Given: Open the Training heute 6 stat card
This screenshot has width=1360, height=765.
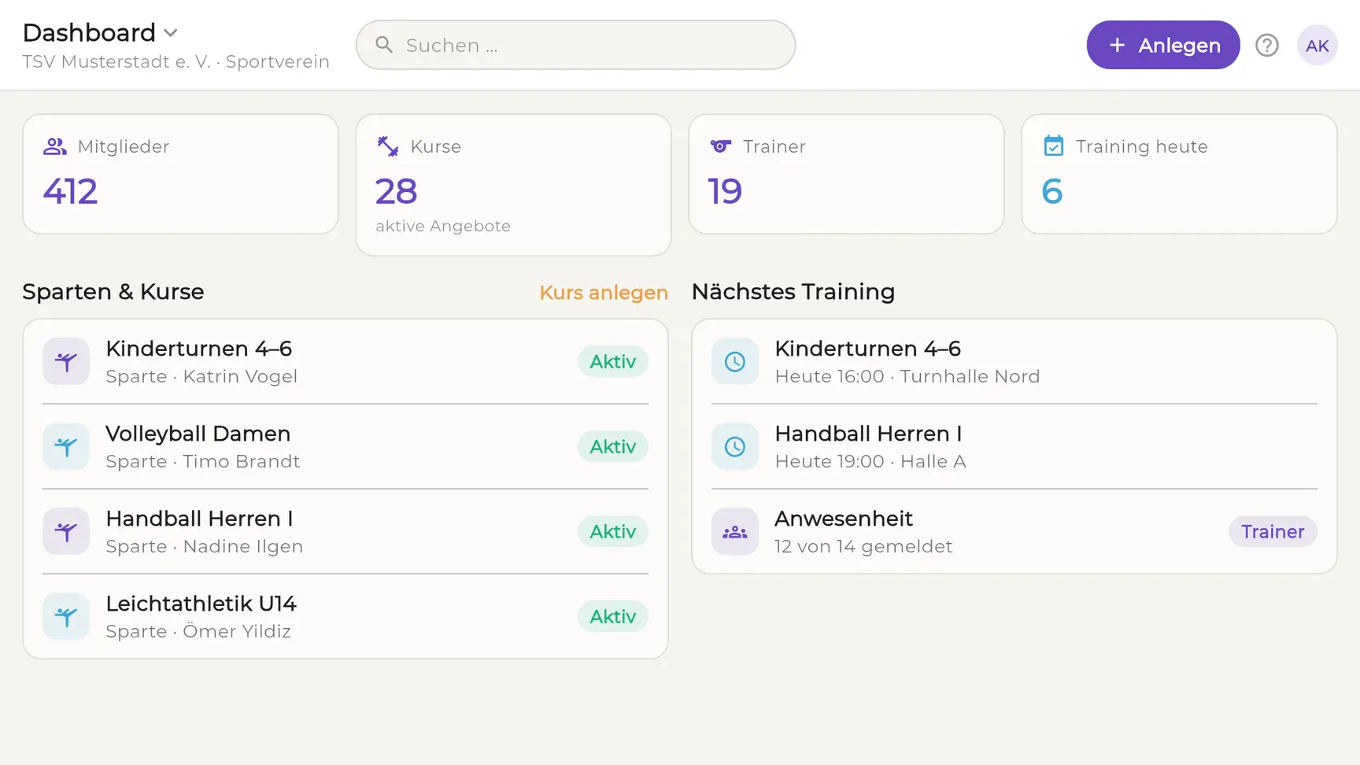Looking at the screenshot, I should pyautogui.click(x=1179, y=174).
